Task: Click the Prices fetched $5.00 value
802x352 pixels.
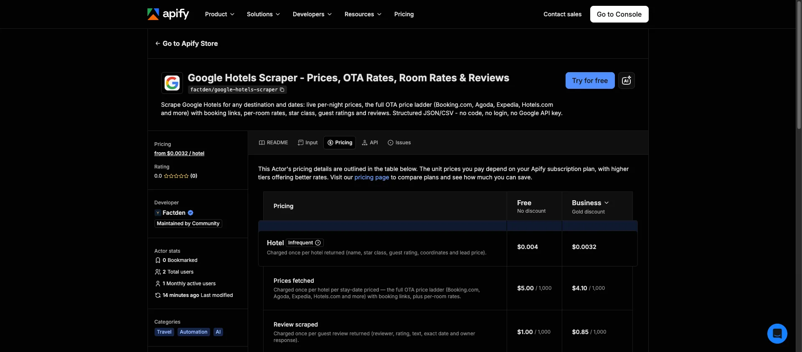Action: (x=525, y=288)
